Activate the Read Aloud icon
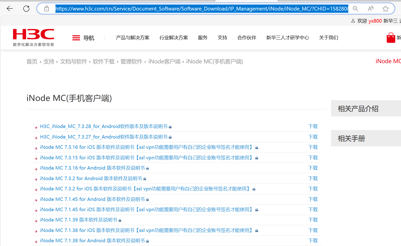Viewport: 401px width, 246px height. pyautogui.click(x=370, y=9)
